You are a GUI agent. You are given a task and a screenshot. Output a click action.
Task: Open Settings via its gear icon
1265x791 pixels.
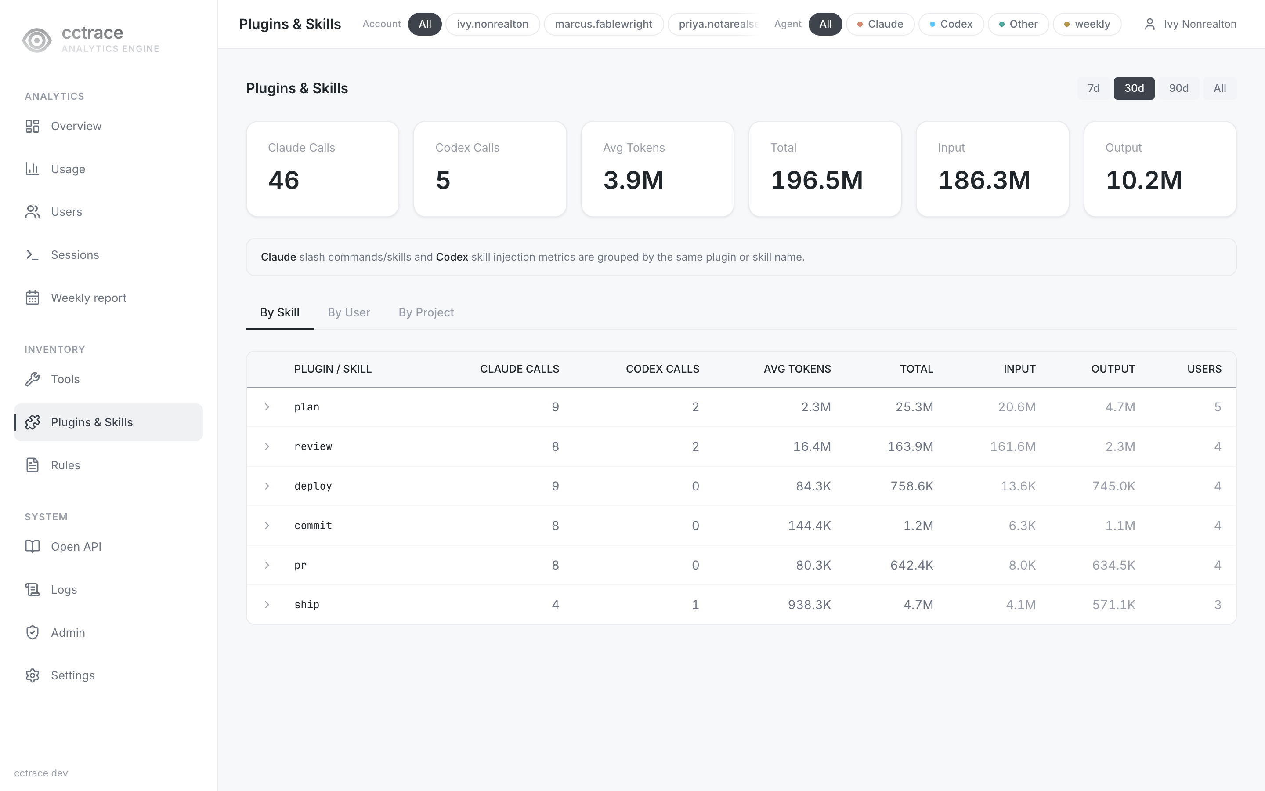tap(33, 675)
